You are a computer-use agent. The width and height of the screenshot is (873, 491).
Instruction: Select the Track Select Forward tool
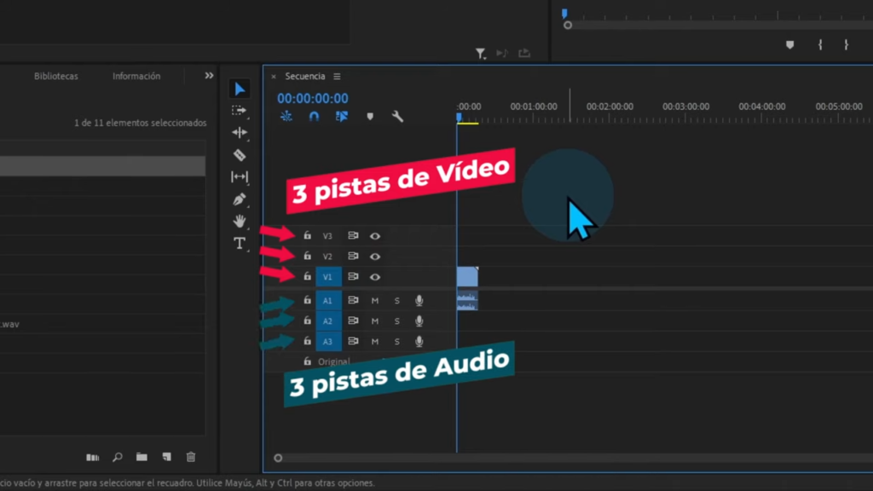240,110
